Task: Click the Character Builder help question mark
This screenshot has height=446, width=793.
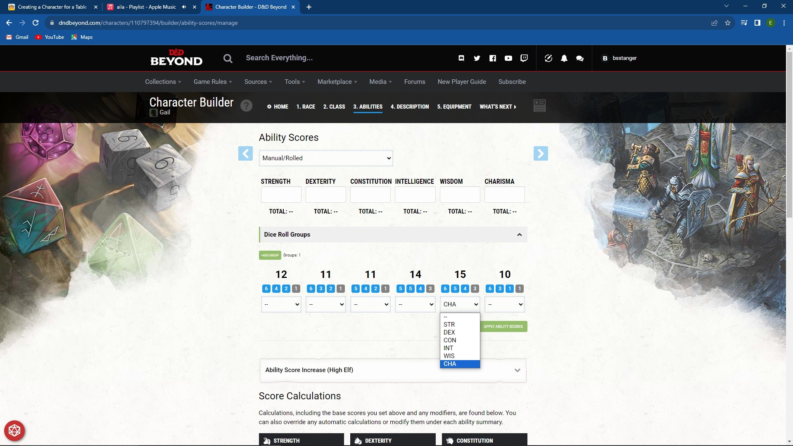Action: pyautogui.click(x=247, y=106)
